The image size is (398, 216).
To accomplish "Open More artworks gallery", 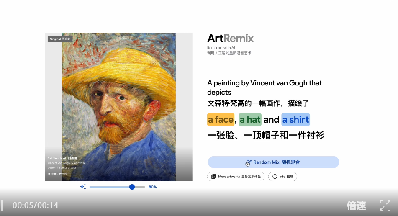I will (x=236, y=176).
